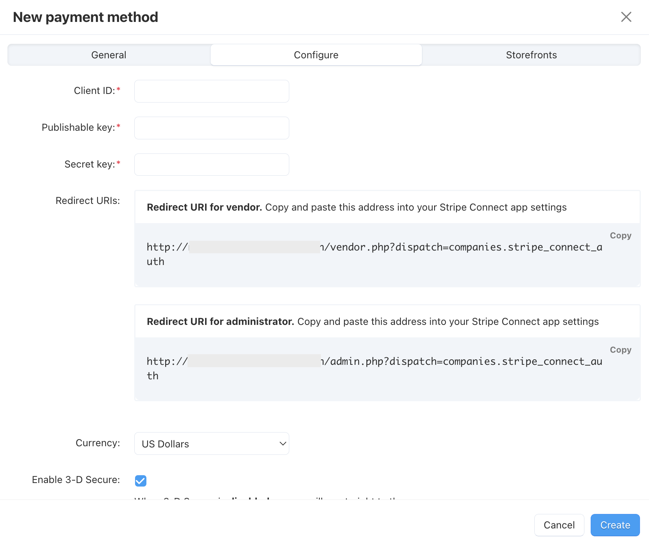
Task: Click the 'New payment method' dialog title
Action: click(x=85, y=17)
